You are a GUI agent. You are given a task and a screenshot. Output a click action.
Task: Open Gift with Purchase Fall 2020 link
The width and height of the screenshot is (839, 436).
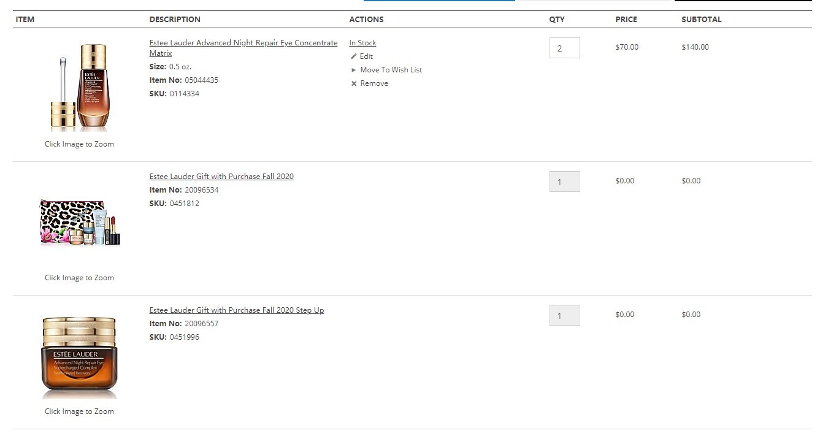tap(221, 177)
